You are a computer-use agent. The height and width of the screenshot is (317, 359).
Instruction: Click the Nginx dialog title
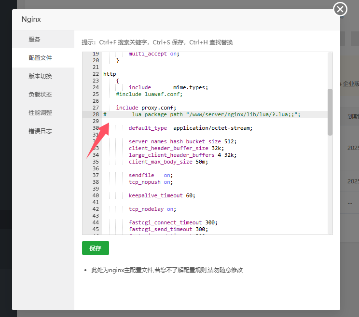pos(31,19)
